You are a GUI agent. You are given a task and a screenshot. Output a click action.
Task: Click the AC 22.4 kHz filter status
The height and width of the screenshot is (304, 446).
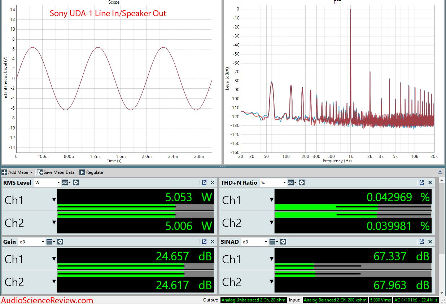tap(416, 300)
